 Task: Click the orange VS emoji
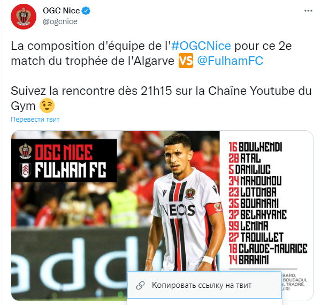186,61
